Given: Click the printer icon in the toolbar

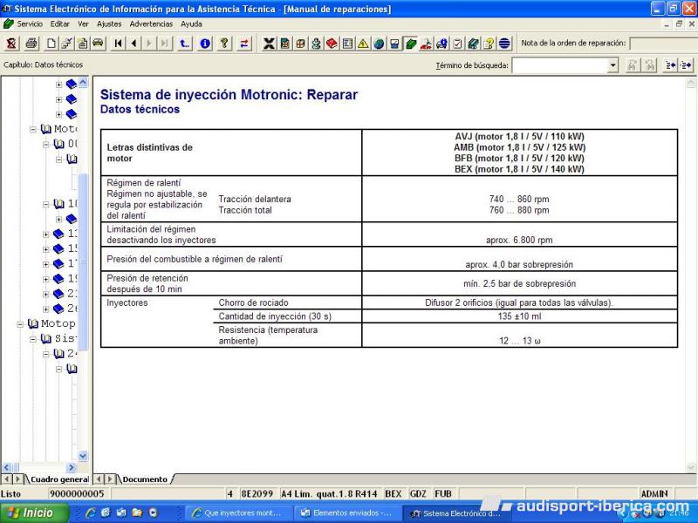Looking at the screenshot, I should point(31,44).
